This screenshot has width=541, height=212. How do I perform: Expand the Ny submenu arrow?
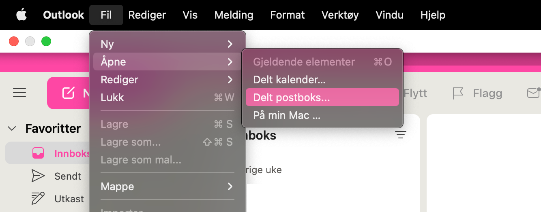[x=230, y=44]
